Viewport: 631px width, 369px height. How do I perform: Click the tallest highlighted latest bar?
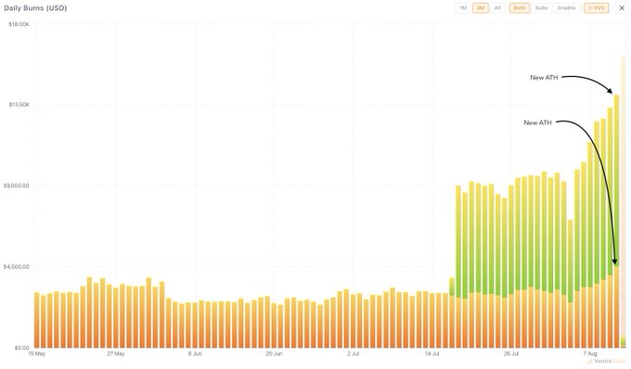[623, 202]
